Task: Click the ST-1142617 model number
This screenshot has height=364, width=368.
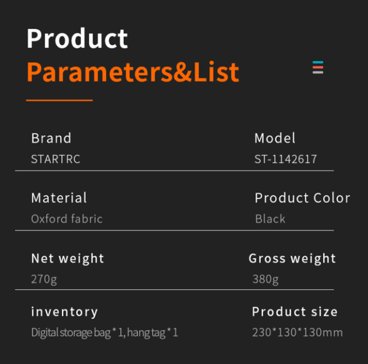Action: click(x=286, y=159)
